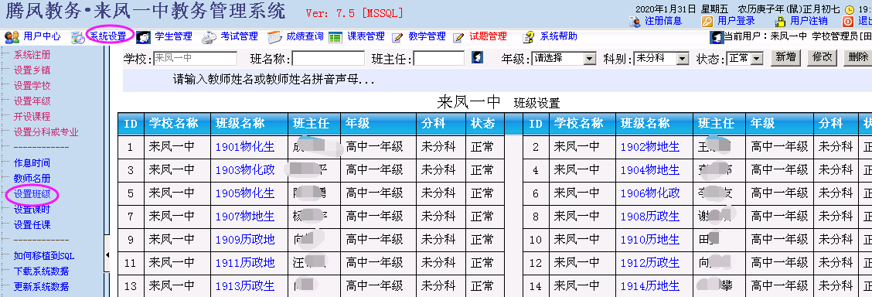Focus the 班主任 input field
Viewport: 872px width, 297px height.
439,58
